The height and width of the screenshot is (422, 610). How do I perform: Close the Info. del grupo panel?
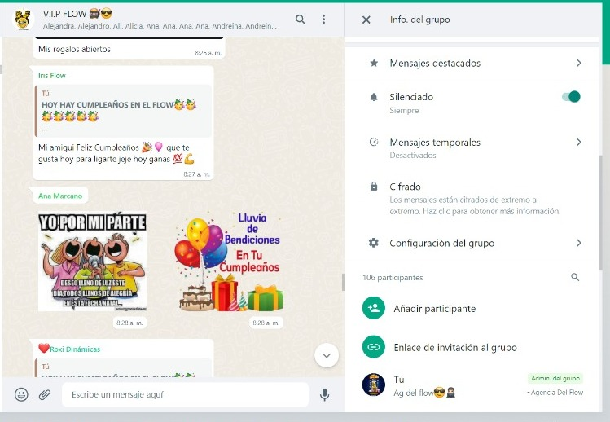pyautogui.click(x=366, y=20)
